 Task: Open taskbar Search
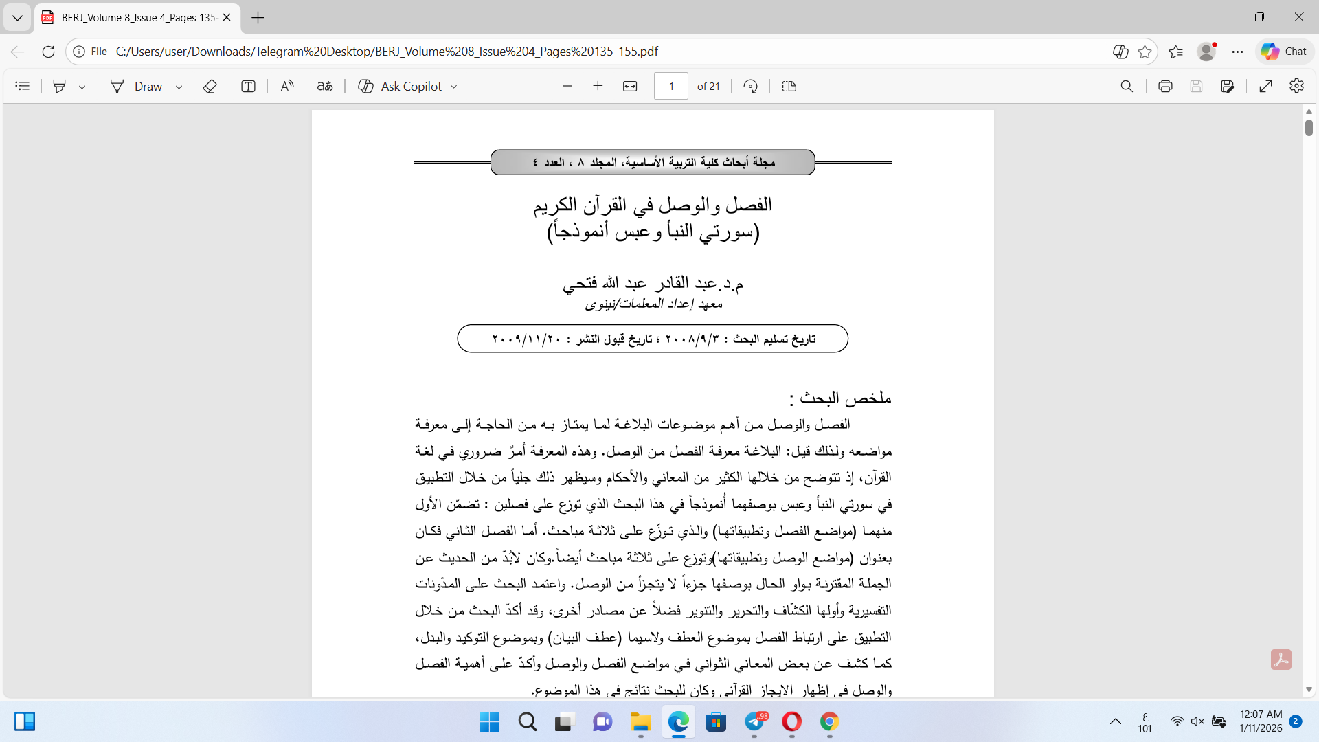528,722
